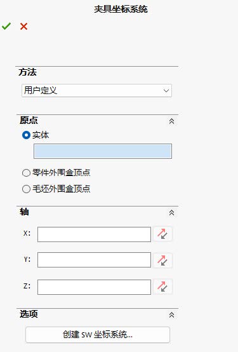238x352 pixels.
Task: Reverse the Y axis direction
Action: click(x=162, y=260)
